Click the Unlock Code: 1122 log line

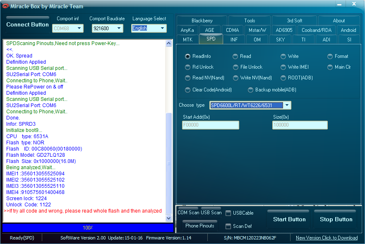point(29,205)
